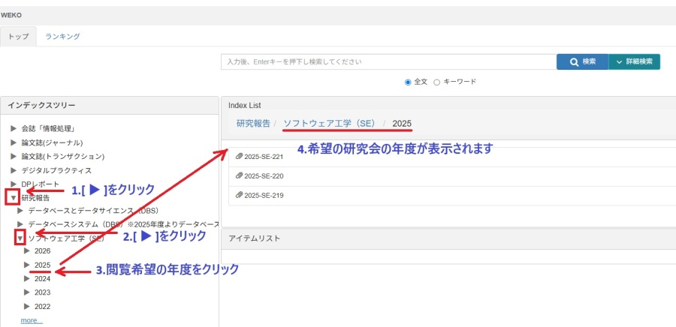
Task: Click the magnifier icon in 検索 button
Action: (574, 62)
